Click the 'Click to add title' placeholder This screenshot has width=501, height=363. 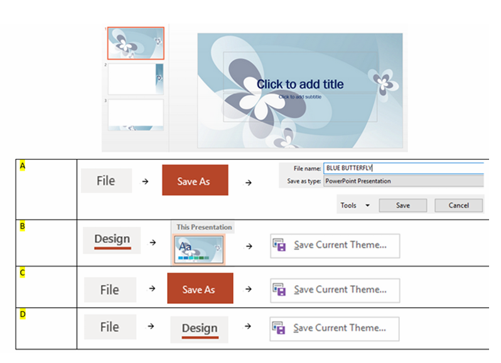300,84
